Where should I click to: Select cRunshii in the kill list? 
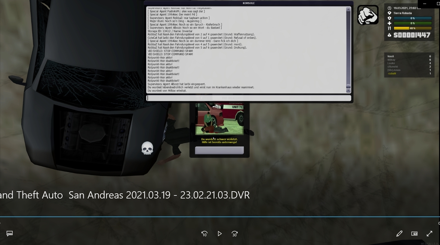(x=409, y=67)
